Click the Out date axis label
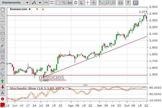This screenshot has height=108, width=162. 127,106
